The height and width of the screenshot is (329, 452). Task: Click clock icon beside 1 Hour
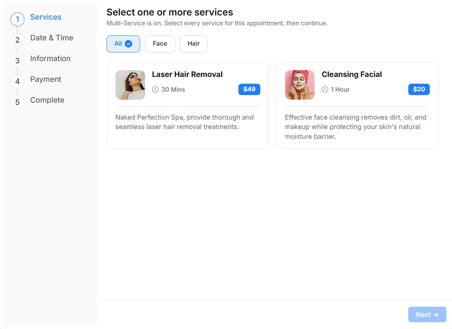(325, 90)
